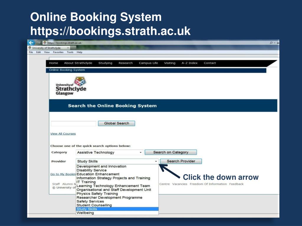Viewport: 302px width, 226px height.
Task: Click the search magnifier in address bar
Action: (x=271, y=43)
